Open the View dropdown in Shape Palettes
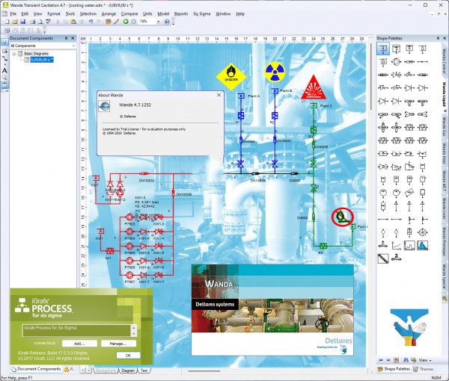This screenshot has width=449, height=381. coord(424,360)
